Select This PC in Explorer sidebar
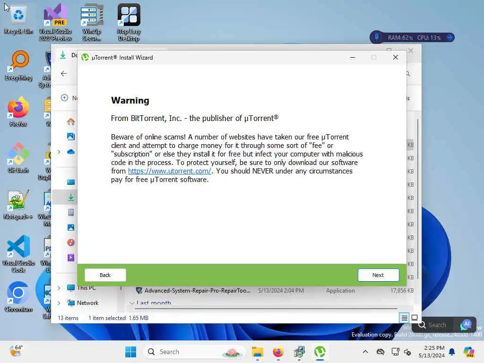The height and width of the screenshot is (363, 484). (82, 288)
